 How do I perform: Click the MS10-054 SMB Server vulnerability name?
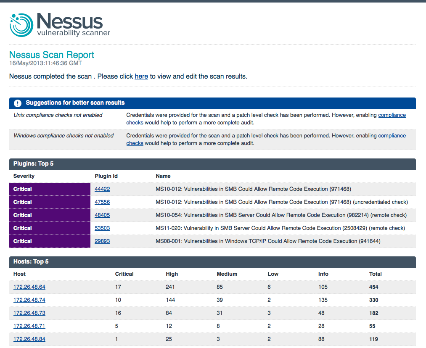281,215
